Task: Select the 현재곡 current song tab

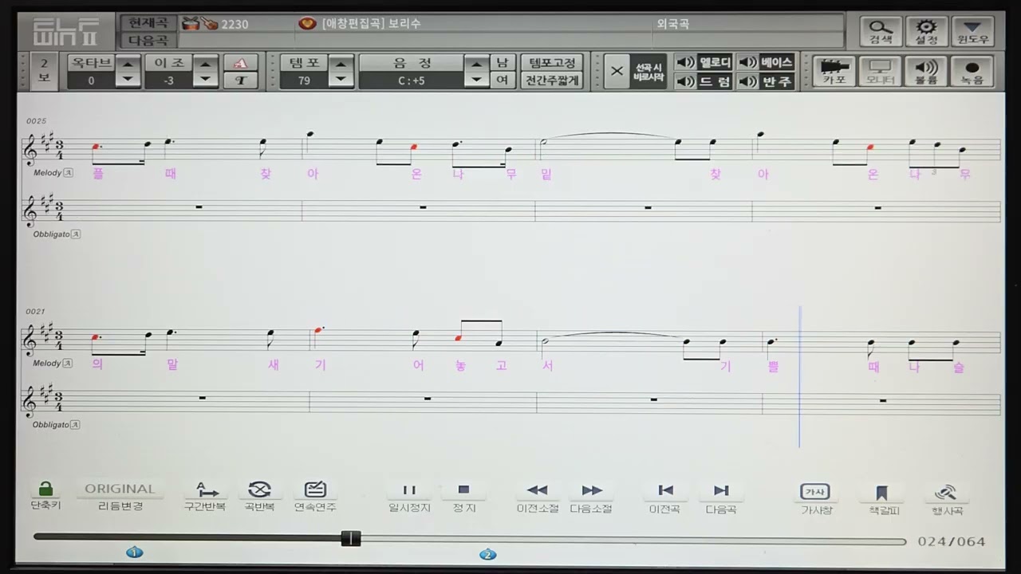Action: (148, 23)
